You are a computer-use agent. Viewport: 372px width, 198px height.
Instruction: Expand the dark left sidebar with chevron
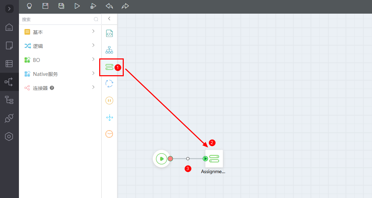9,9
